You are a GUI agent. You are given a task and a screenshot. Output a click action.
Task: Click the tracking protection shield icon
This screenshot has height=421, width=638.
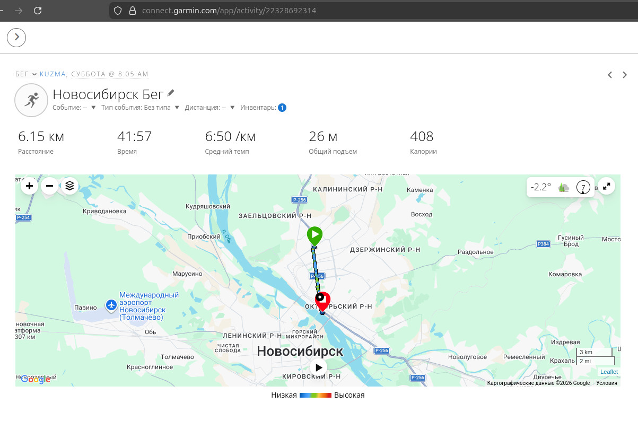[118, 10]
